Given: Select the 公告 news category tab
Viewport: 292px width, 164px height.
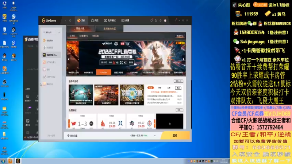Looking at the screenshot, I should [169, 87].
